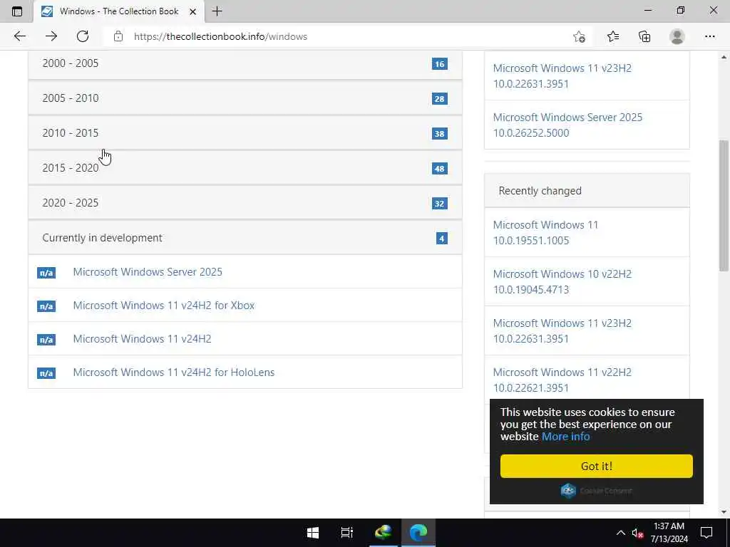Collapse the Currently in development section
The width and height of the screenshot is (730, 547).
pos(245,238)
